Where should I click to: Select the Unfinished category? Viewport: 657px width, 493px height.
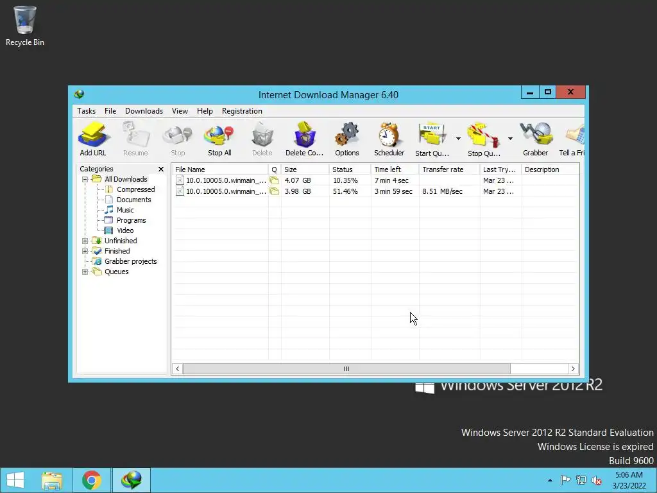pyautogui.click(x=121, y=241)
